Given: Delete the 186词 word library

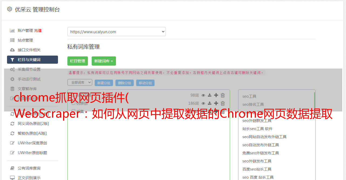Looking at the screenshot, I should point(223,103).
